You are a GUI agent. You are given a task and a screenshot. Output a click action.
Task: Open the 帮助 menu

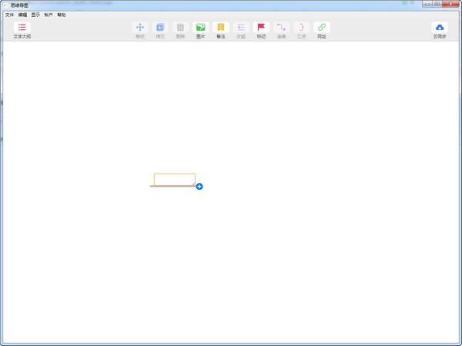click(x=62, y=15)
